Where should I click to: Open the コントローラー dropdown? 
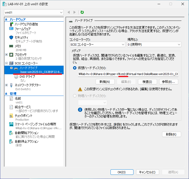click(x=97, y=45)
